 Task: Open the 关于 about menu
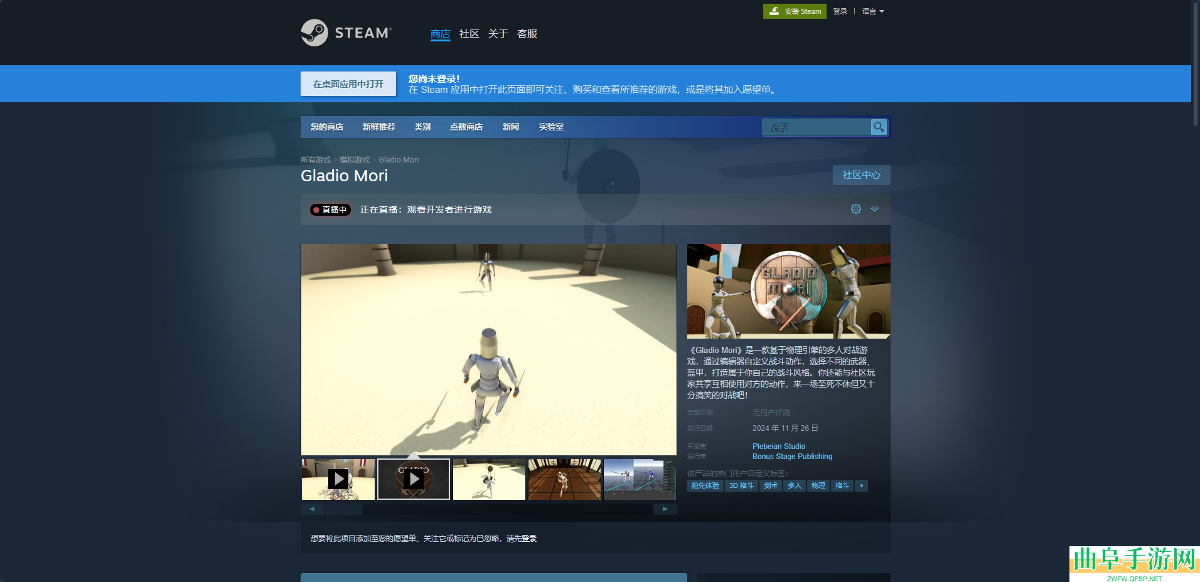[498, 34]
